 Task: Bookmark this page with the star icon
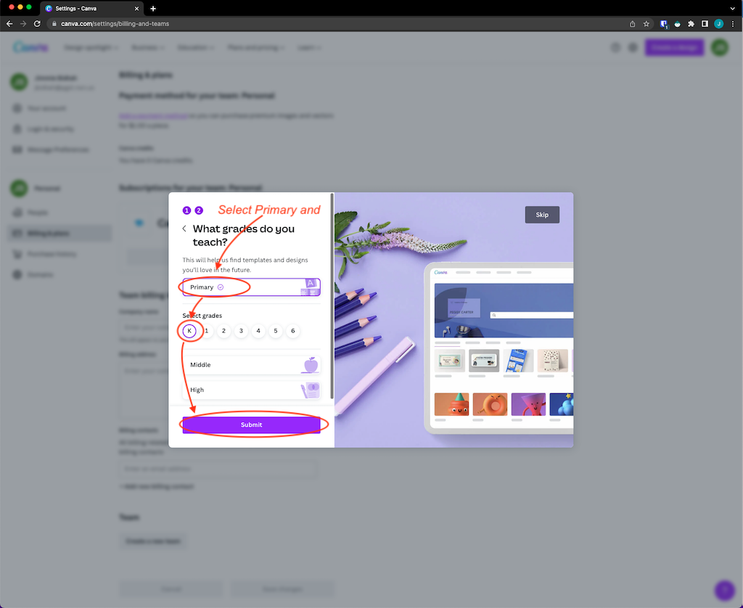pyautogui.click(x=646, y=24)
